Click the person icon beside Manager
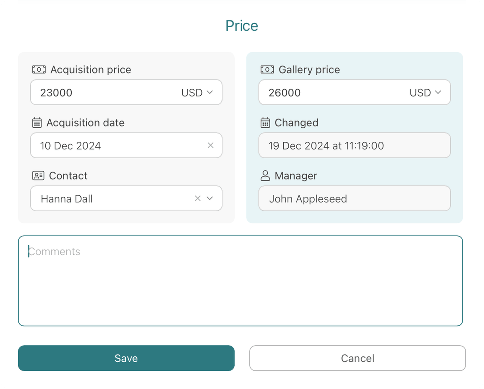 [265, 176]
